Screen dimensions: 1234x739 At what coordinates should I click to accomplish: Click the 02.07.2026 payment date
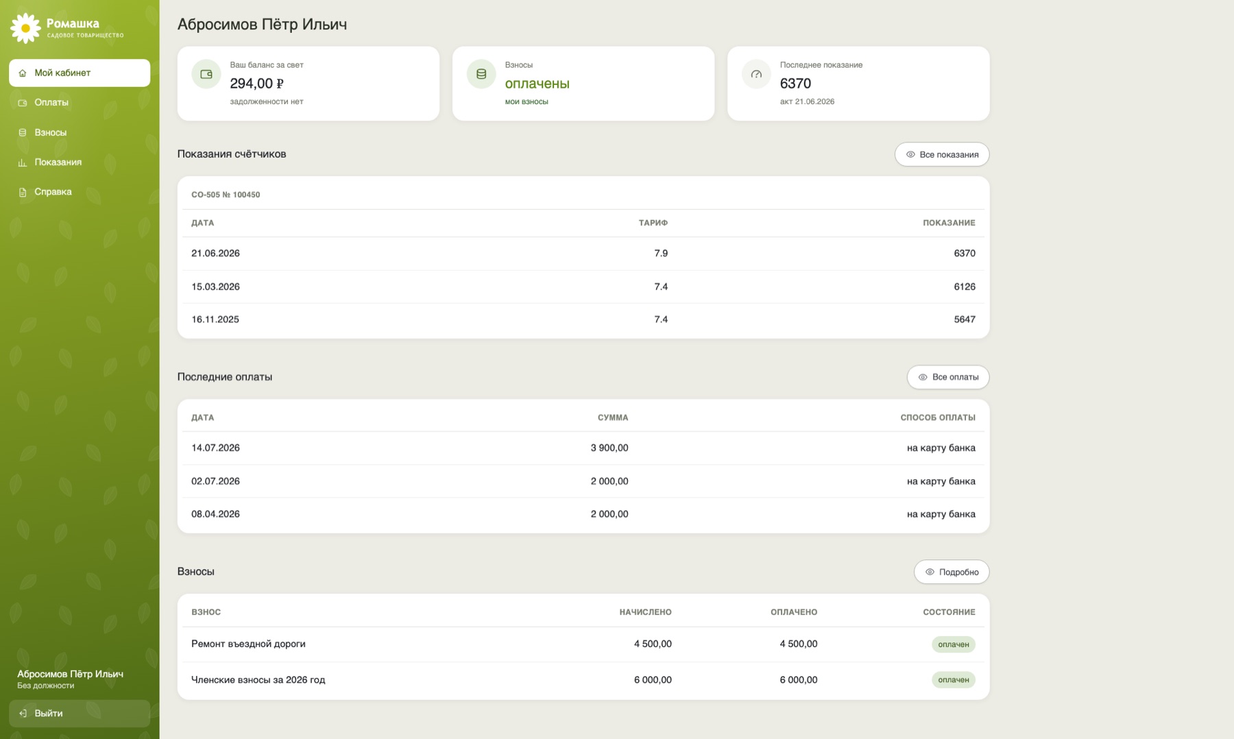215,481
